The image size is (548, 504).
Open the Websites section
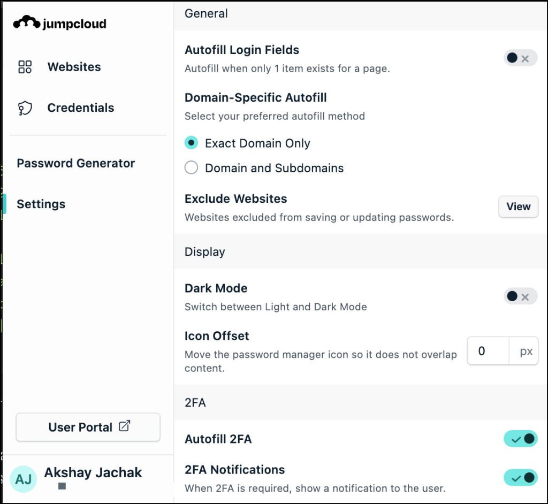[74, 67]
